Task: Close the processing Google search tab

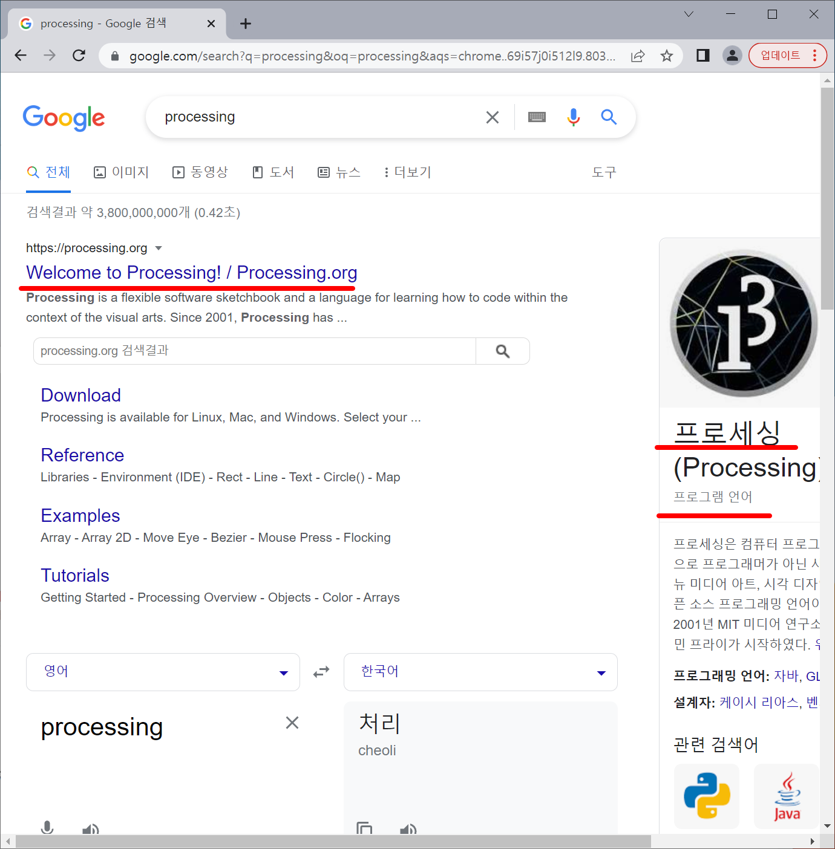Action: click(x=211, y=24)
